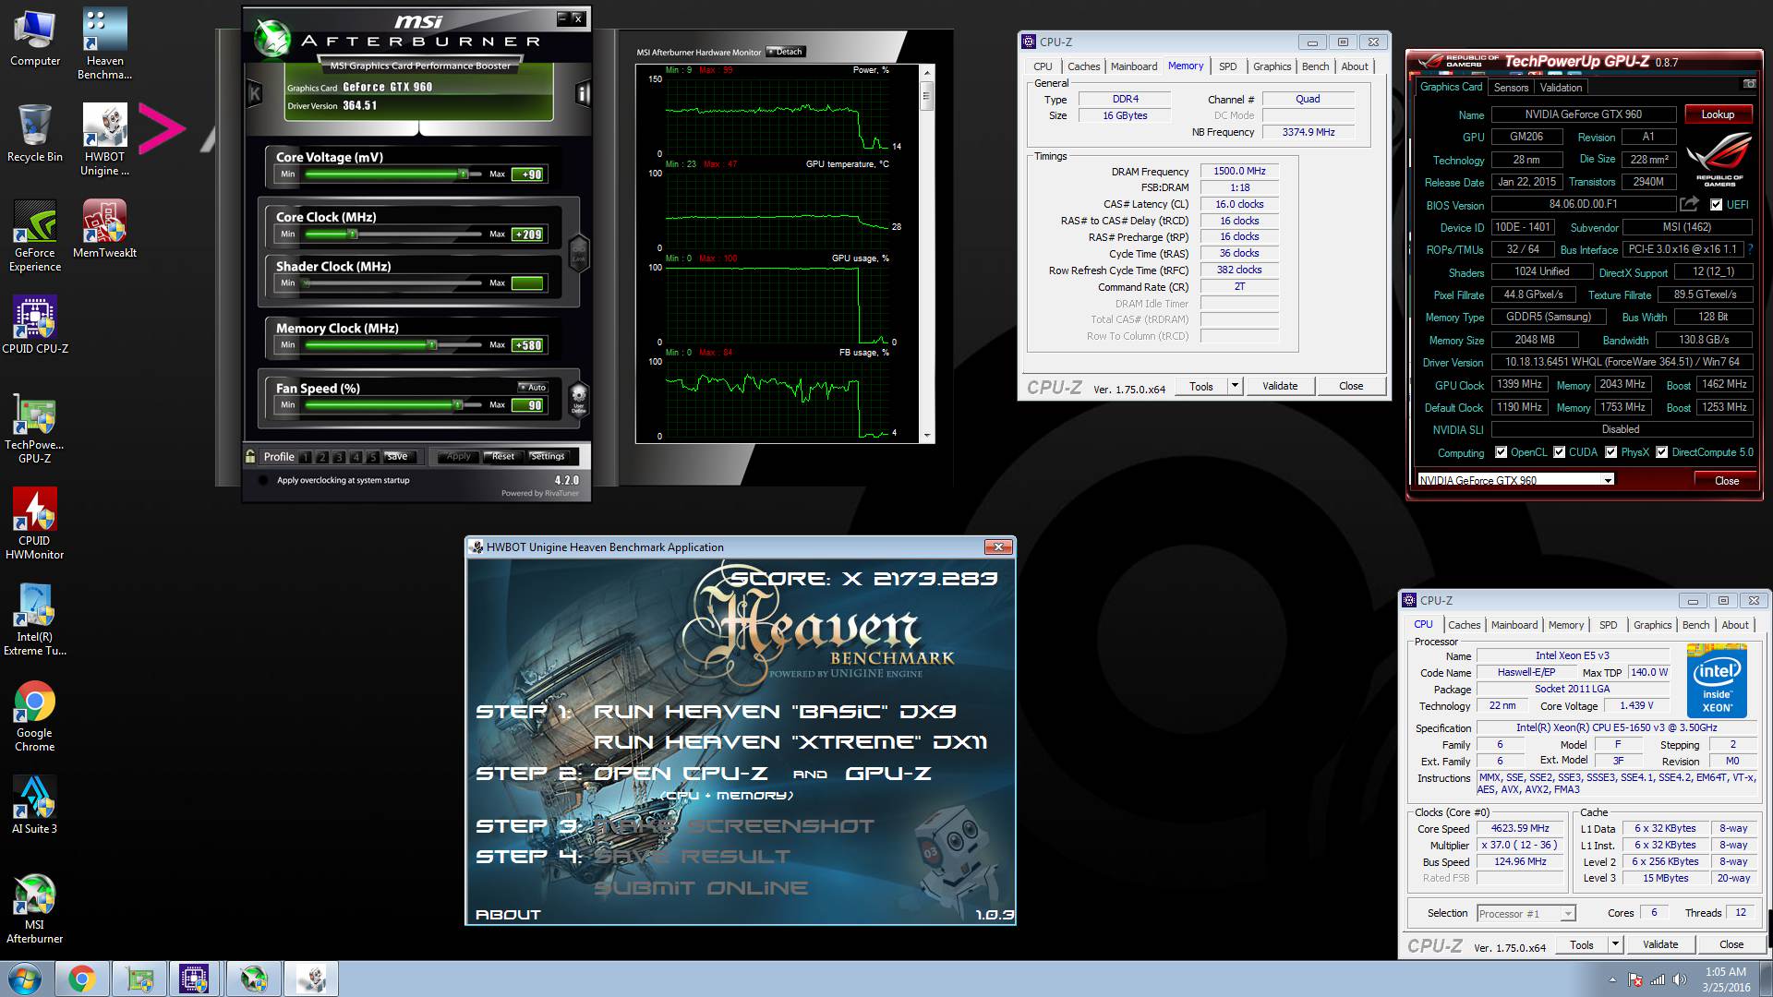Image resolution: width=1773 pixels, height=997 pixels.
Task: Click ABOUT in the Heaven benchmark window
Action: point(508,915)
